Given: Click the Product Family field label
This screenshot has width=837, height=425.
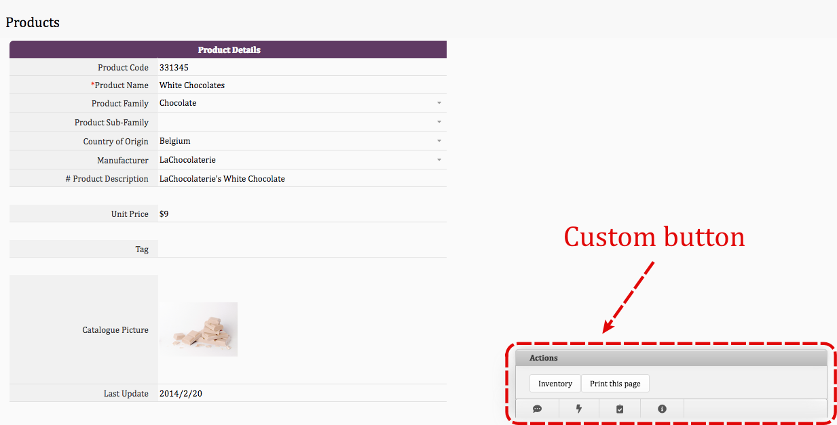Looking at the screenshot, I should [x=120, y=104].
